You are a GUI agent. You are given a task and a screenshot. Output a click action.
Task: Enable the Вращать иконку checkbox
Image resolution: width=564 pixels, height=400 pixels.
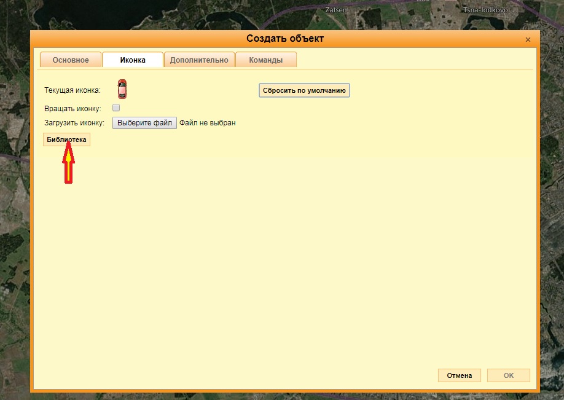pos(116,108)
